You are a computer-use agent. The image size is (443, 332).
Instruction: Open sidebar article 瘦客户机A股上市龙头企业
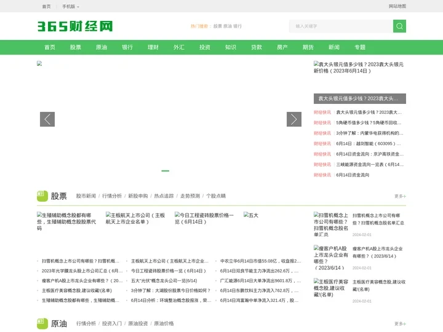[x=377, y=253]
